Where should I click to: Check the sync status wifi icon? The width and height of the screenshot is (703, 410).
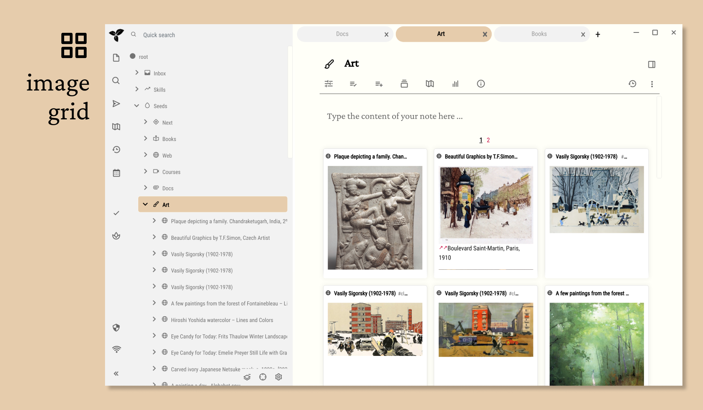pyautogui.click(x=116, y=349)
